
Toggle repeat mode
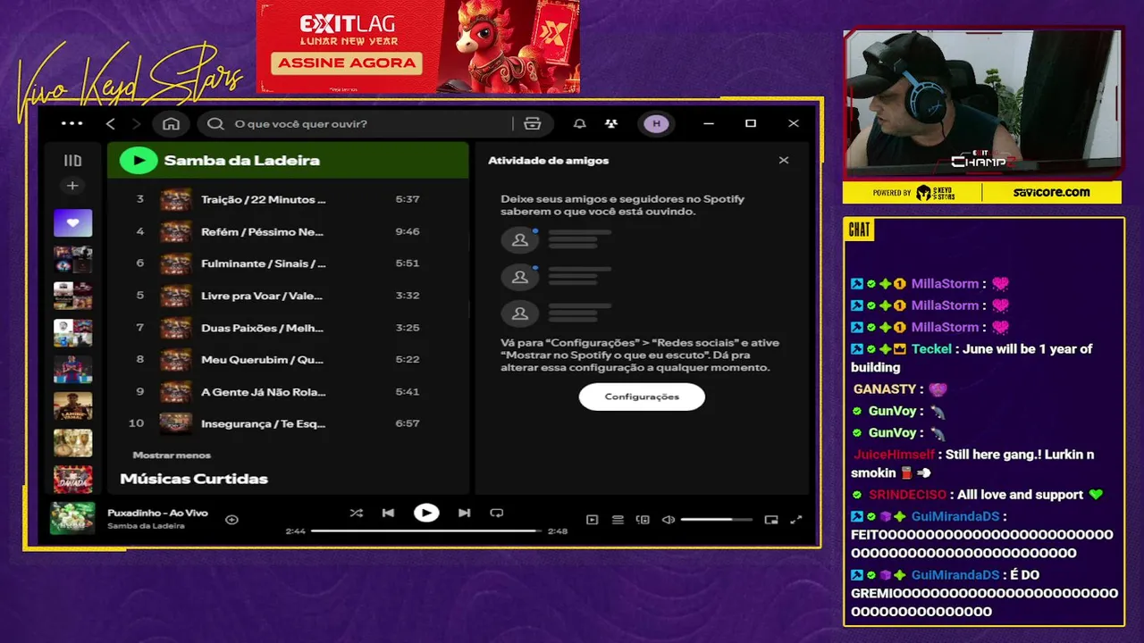click(497, 513)
